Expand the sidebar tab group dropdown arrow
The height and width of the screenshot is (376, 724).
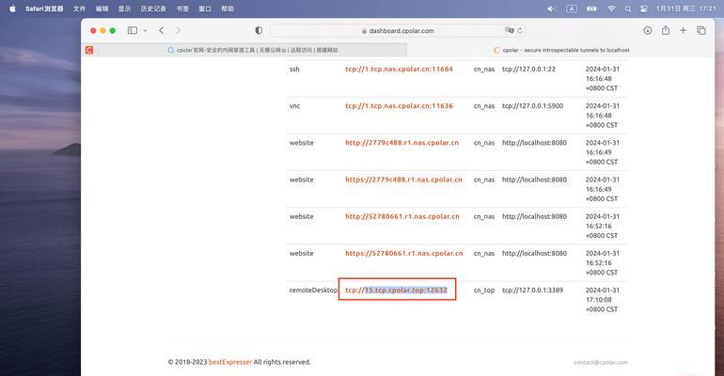pos(145,30)
